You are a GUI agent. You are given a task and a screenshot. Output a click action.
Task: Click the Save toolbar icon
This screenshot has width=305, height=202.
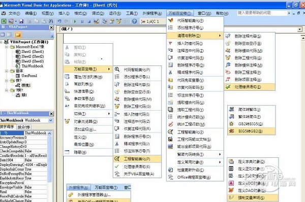point(21,21)
